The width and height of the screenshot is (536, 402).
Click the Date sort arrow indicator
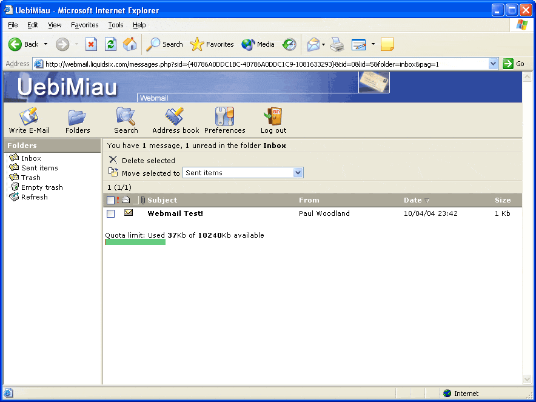427,201
